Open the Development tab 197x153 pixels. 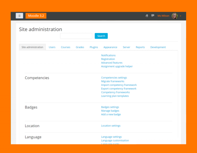(x=158, y=47)
